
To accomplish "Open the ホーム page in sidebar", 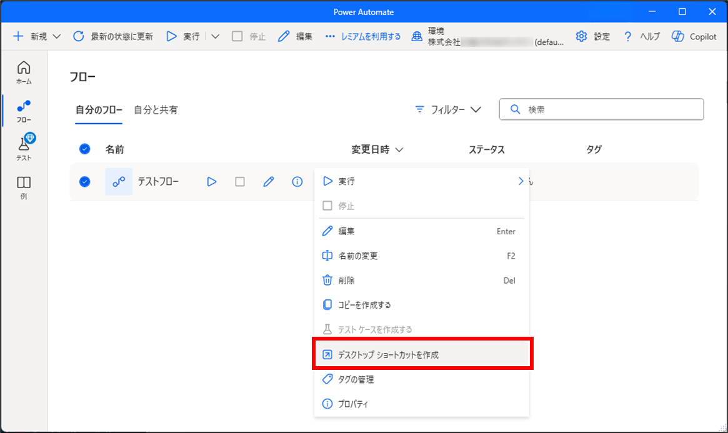I will [24, 72].
